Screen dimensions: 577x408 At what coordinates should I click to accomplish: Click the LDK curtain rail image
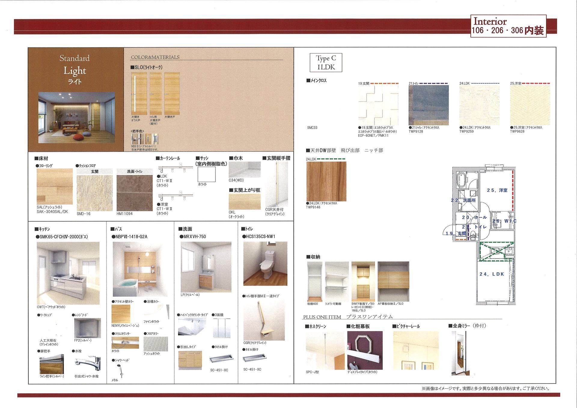(175, 167)
